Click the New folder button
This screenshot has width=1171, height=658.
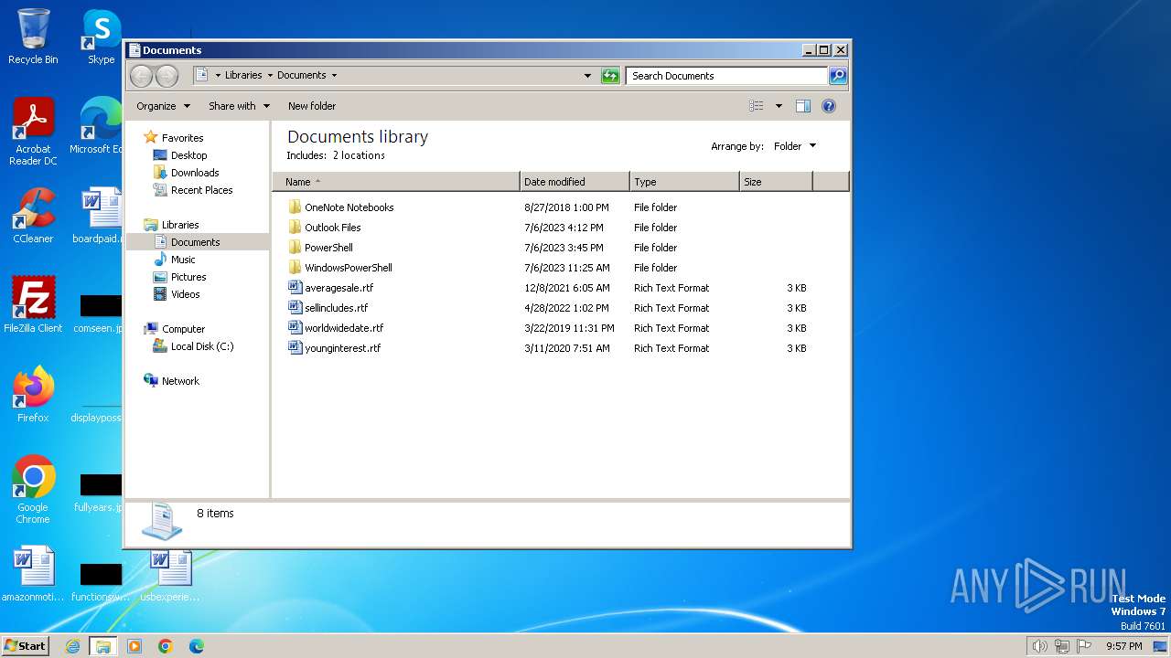pyautogui.click(x=312, y=106)
